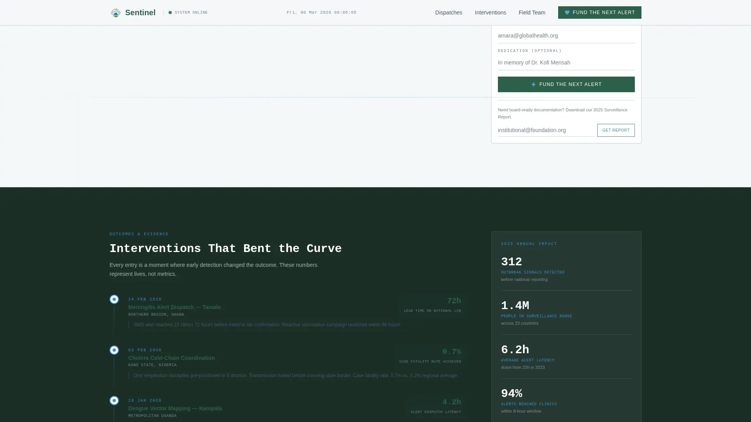The width and height of the screenshot is (751, 422).
Task: Click the METROPOLITAN UGANDA label
Action: coord(152,416)
